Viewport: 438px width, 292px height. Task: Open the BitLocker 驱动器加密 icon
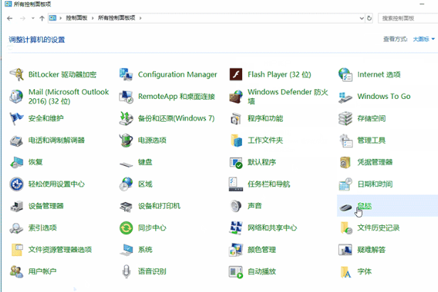16,75
